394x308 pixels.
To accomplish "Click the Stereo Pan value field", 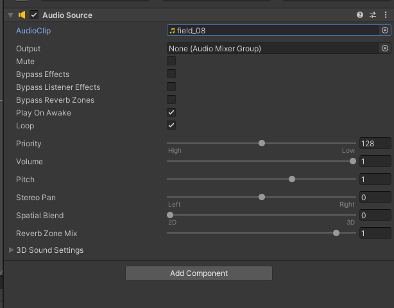I will 375,198.
